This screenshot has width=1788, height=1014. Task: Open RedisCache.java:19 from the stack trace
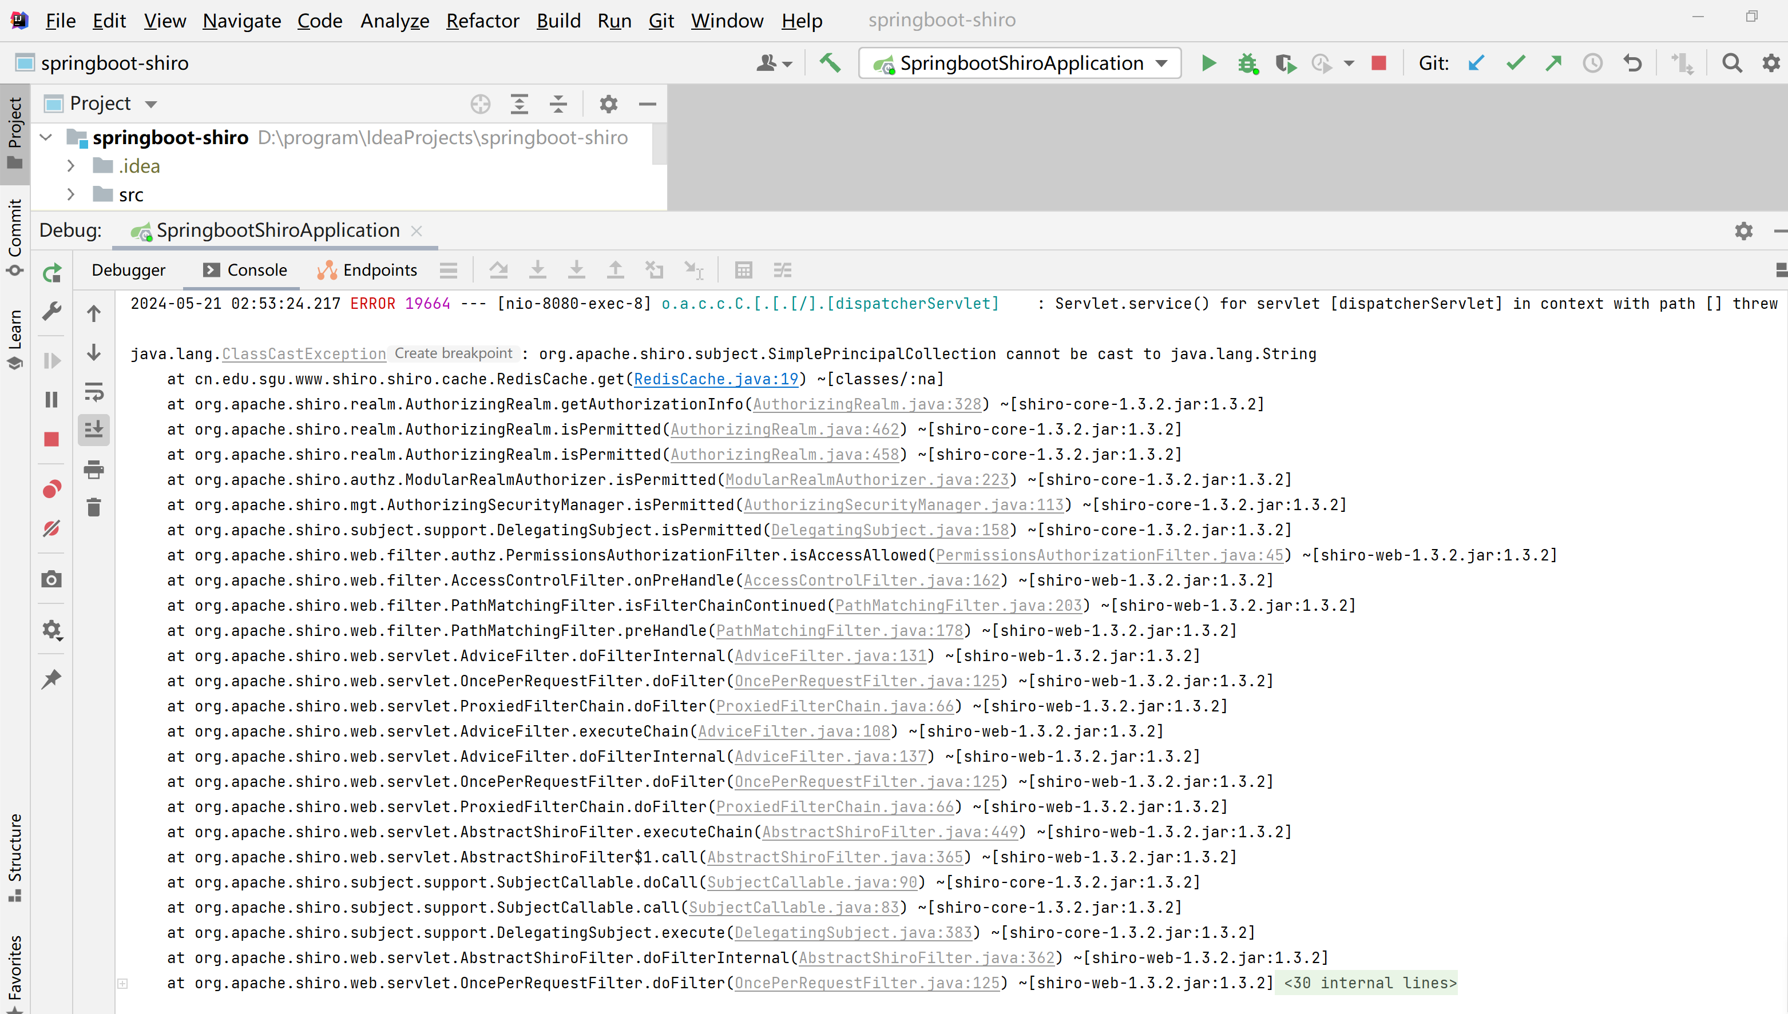(716, 379)
